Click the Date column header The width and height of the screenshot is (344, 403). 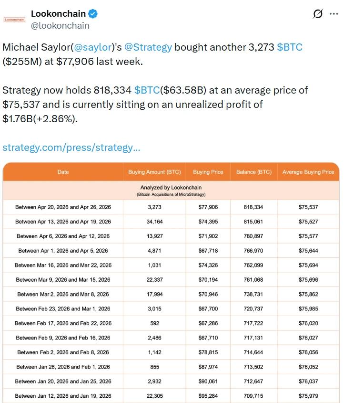point(63,172)
